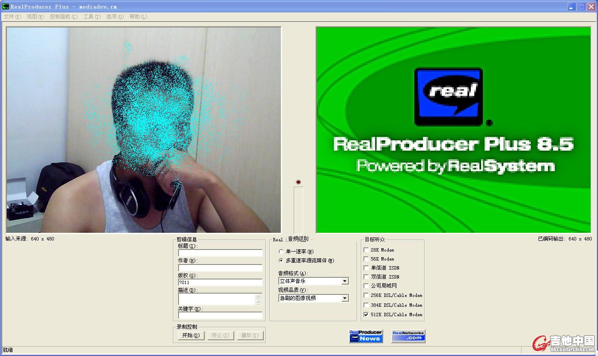This screenshot has width=598, height=356.
Task: Click the 目标听众 group label
Action: [x=375, y=240]
